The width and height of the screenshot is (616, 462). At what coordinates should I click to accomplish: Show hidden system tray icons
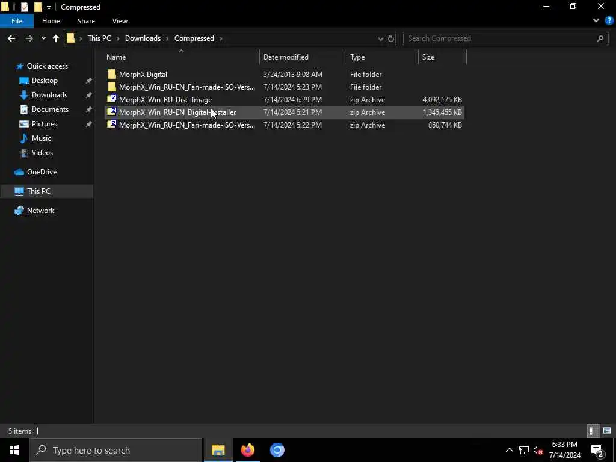point(509,450)
